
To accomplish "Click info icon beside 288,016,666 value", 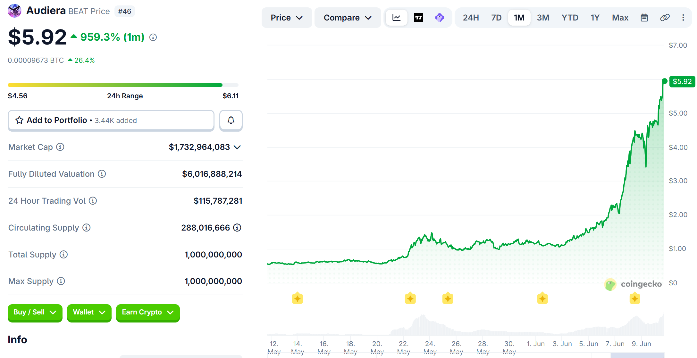I will point(237,228).
